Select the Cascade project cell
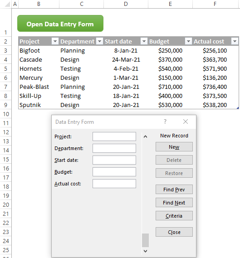 (x=39, y=59)
